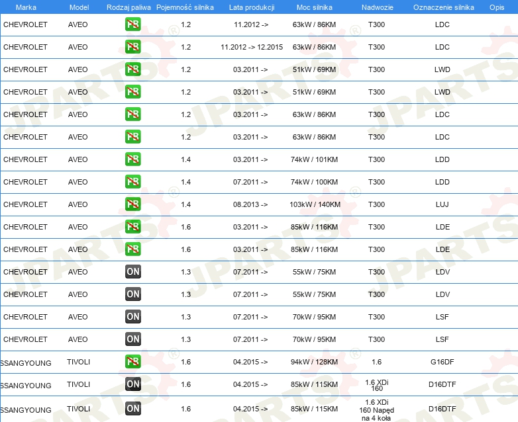The height and width of the screenshot is (422, 518).
Task: Click the Moc silnika column header
Action: pyautogui.click(x=315, y=7)
